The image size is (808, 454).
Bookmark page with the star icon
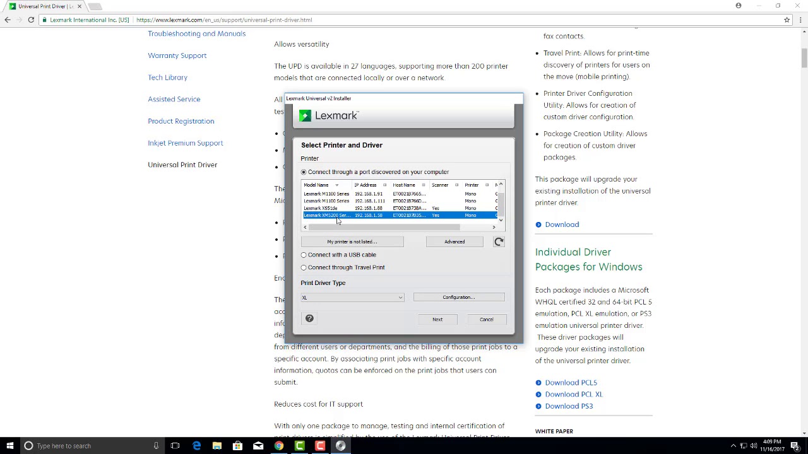click(x=787, y=20)
